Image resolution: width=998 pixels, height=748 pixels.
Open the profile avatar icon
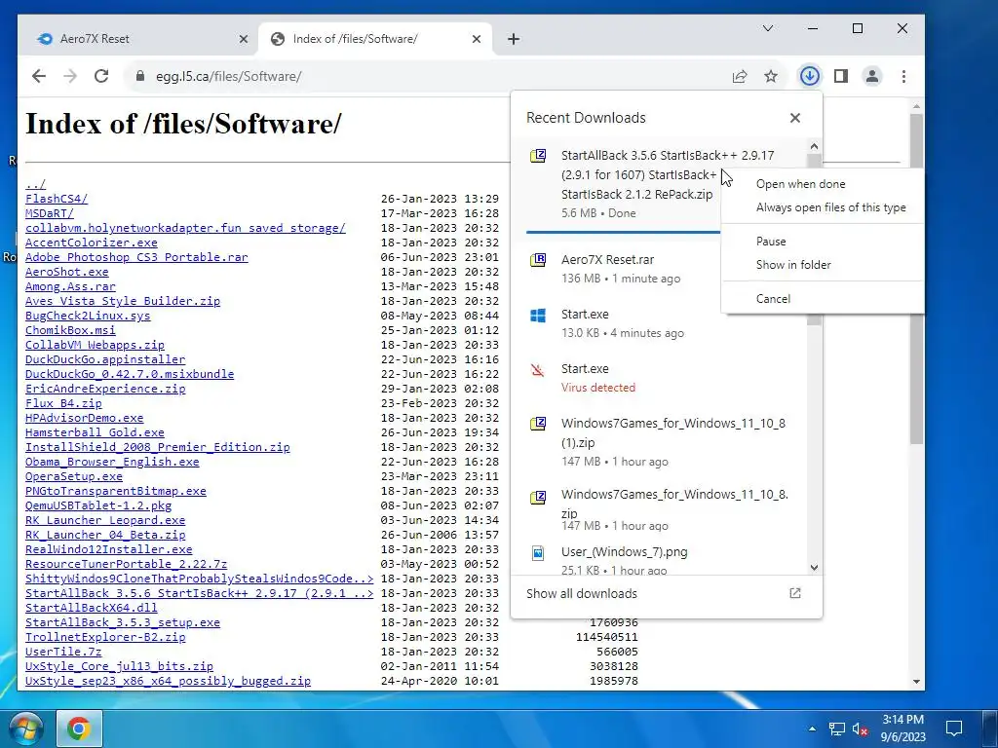click(x=872, y=76)
